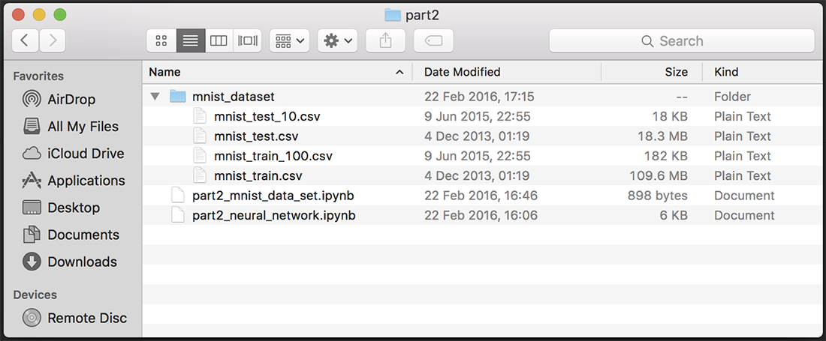826x341 pixels.
Task: Open the Action gear dropdown menu
Action: pyautogui.click(x=337, y=41)
